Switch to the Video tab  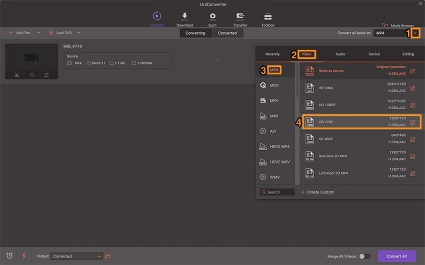pyautogui.click(x=306, y=54)
